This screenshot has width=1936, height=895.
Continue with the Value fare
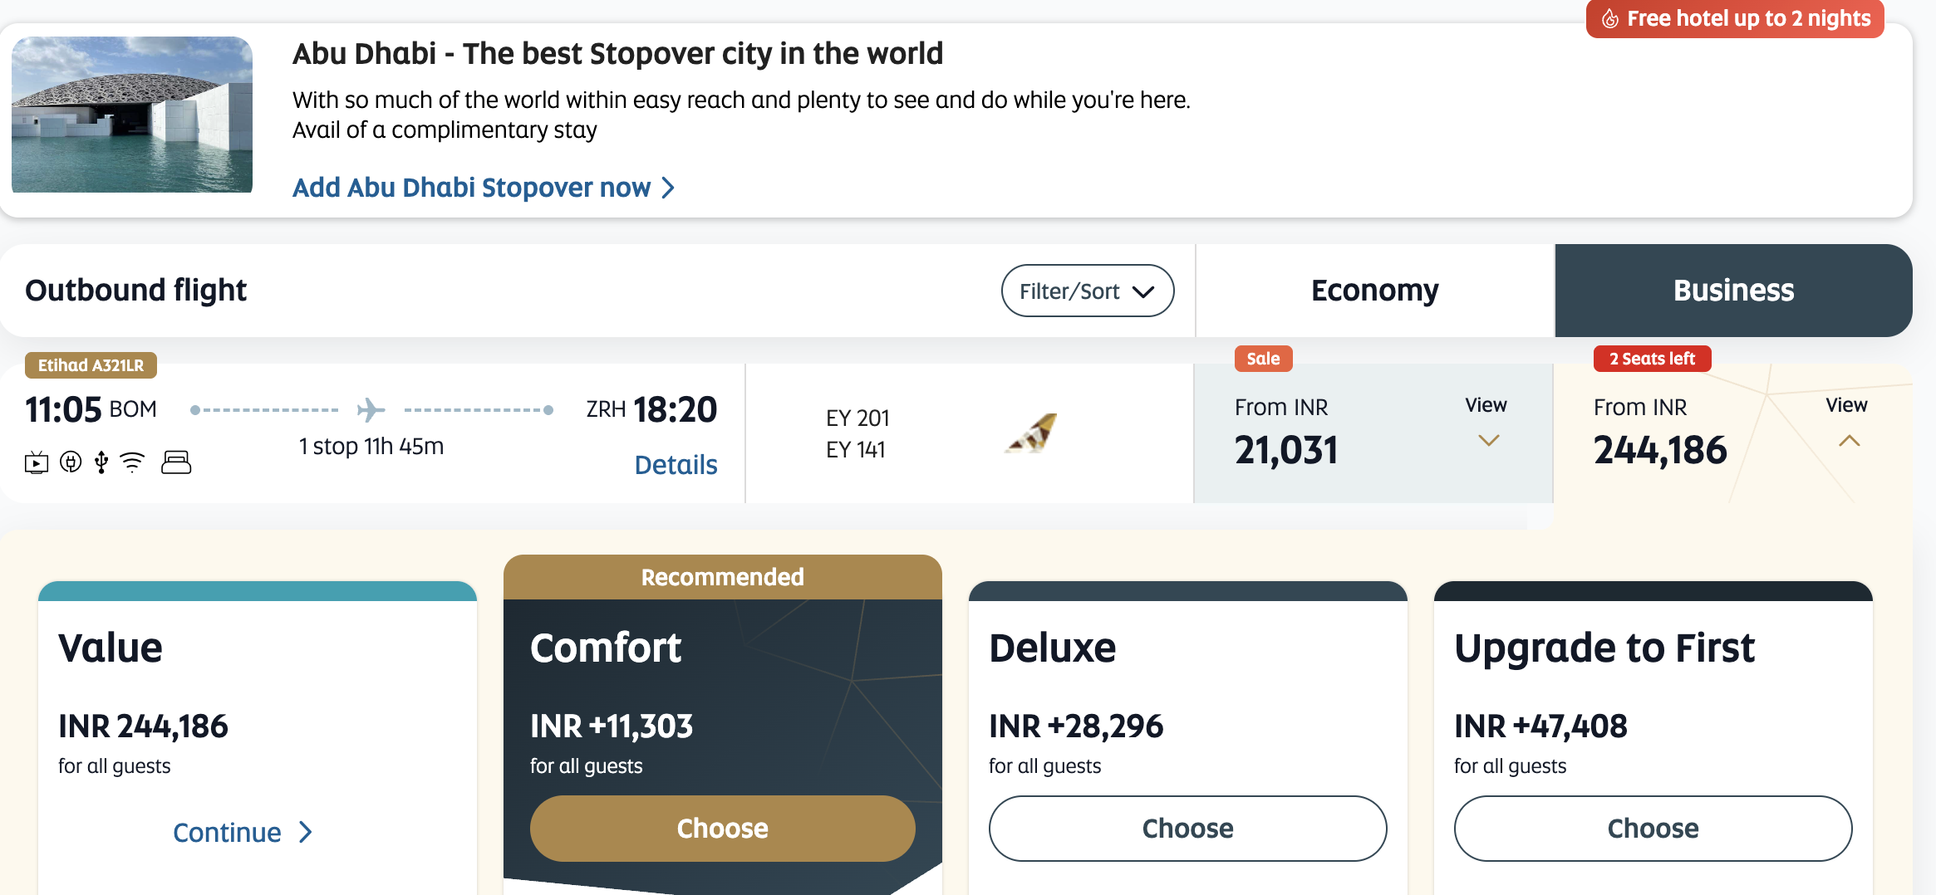coord(242,832)
